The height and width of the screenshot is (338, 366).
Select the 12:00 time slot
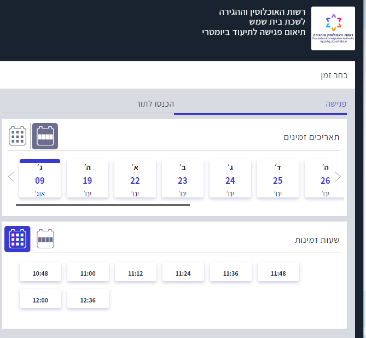[x=40, y=299]
